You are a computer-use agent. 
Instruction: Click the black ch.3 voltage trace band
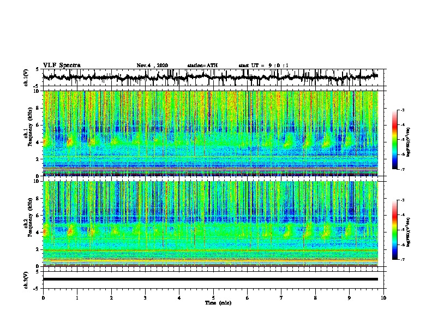tap(211, 279)
